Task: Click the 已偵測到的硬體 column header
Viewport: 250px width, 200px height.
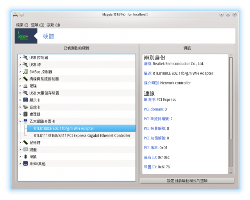Action: tap(77, 48)
